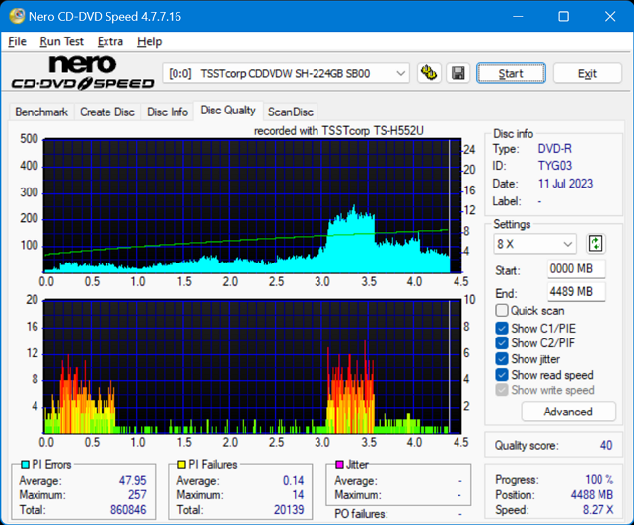Viewport: 634px width, 525px height.
Task: Click the PI Errors maximum 257
Action: tap(137, 494)
